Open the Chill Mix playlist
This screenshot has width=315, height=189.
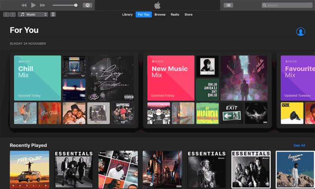(37, 78)
